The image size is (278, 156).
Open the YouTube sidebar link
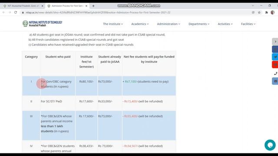click(x=275, y=65)
